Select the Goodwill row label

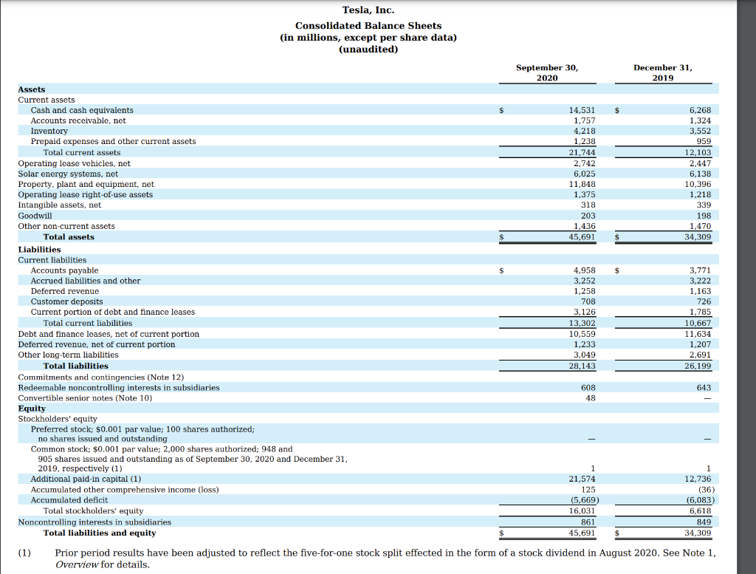click(x=35, y=216)
